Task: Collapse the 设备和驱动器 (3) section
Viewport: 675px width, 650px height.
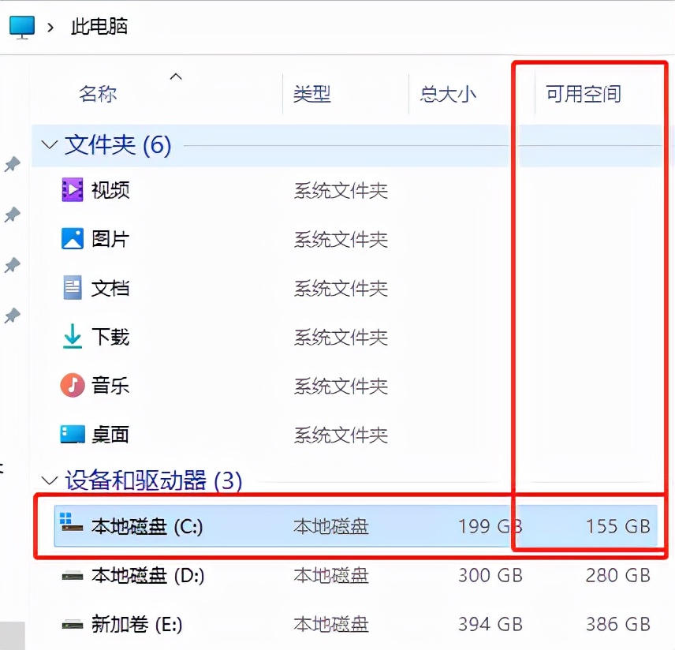Action: tap(50, 481)
